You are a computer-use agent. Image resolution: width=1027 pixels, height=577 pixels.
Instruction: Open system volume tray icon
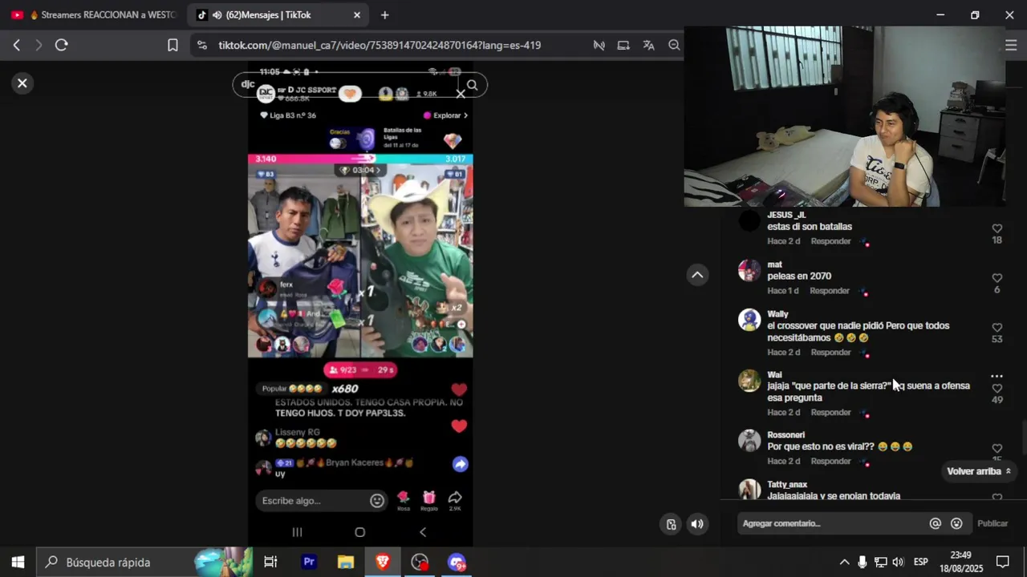point(898,562)
